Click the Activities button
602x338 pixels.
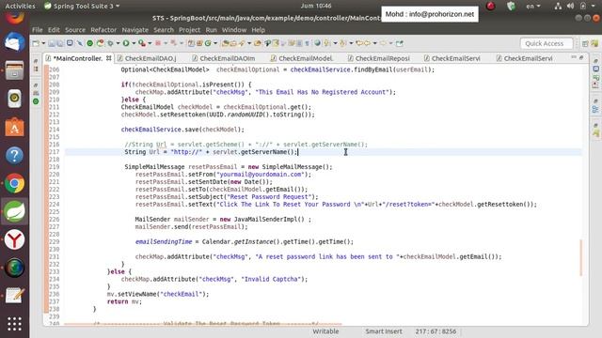pyautogui.click(x=20, y=6)
